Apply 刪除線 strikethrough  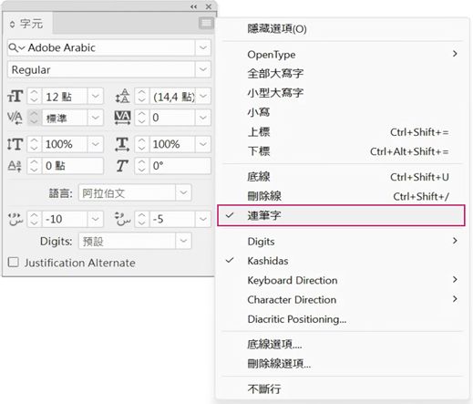coord(341,196)
